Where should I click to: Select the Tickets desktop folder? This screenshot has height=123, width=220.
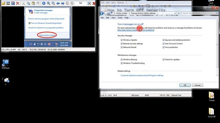click(212, 96)
